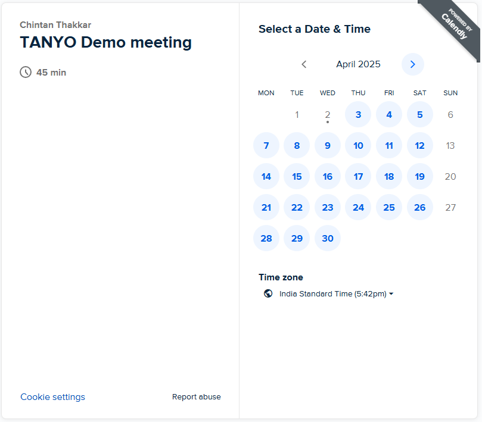The image size is (482, 422).
Task: Choose Tuesday the 15th
Action: 297,177
